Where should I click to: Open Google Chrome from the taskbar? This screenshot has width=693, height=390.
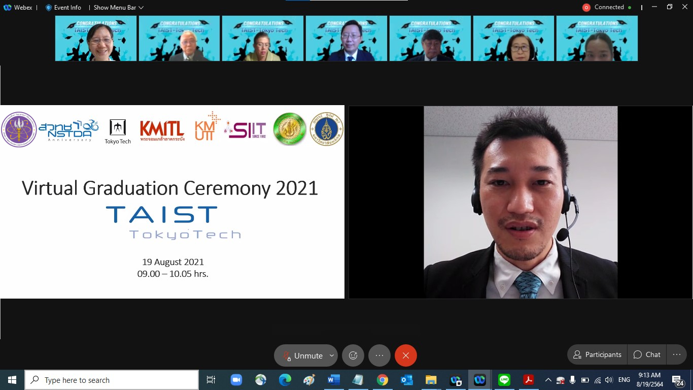(x=382, y=380)
